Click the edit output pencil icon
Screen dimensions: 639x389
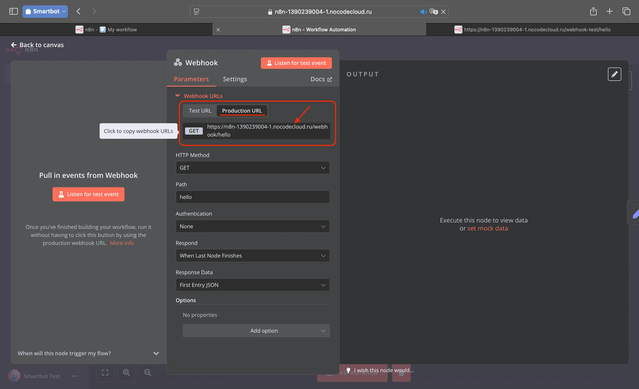614,74
